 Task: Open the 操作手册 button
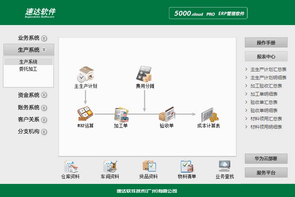pos(266,43)
